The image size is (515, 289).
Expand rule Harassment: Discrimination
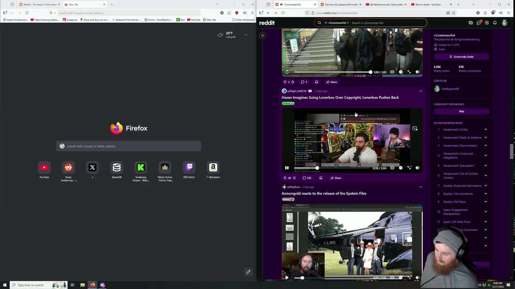486,146
